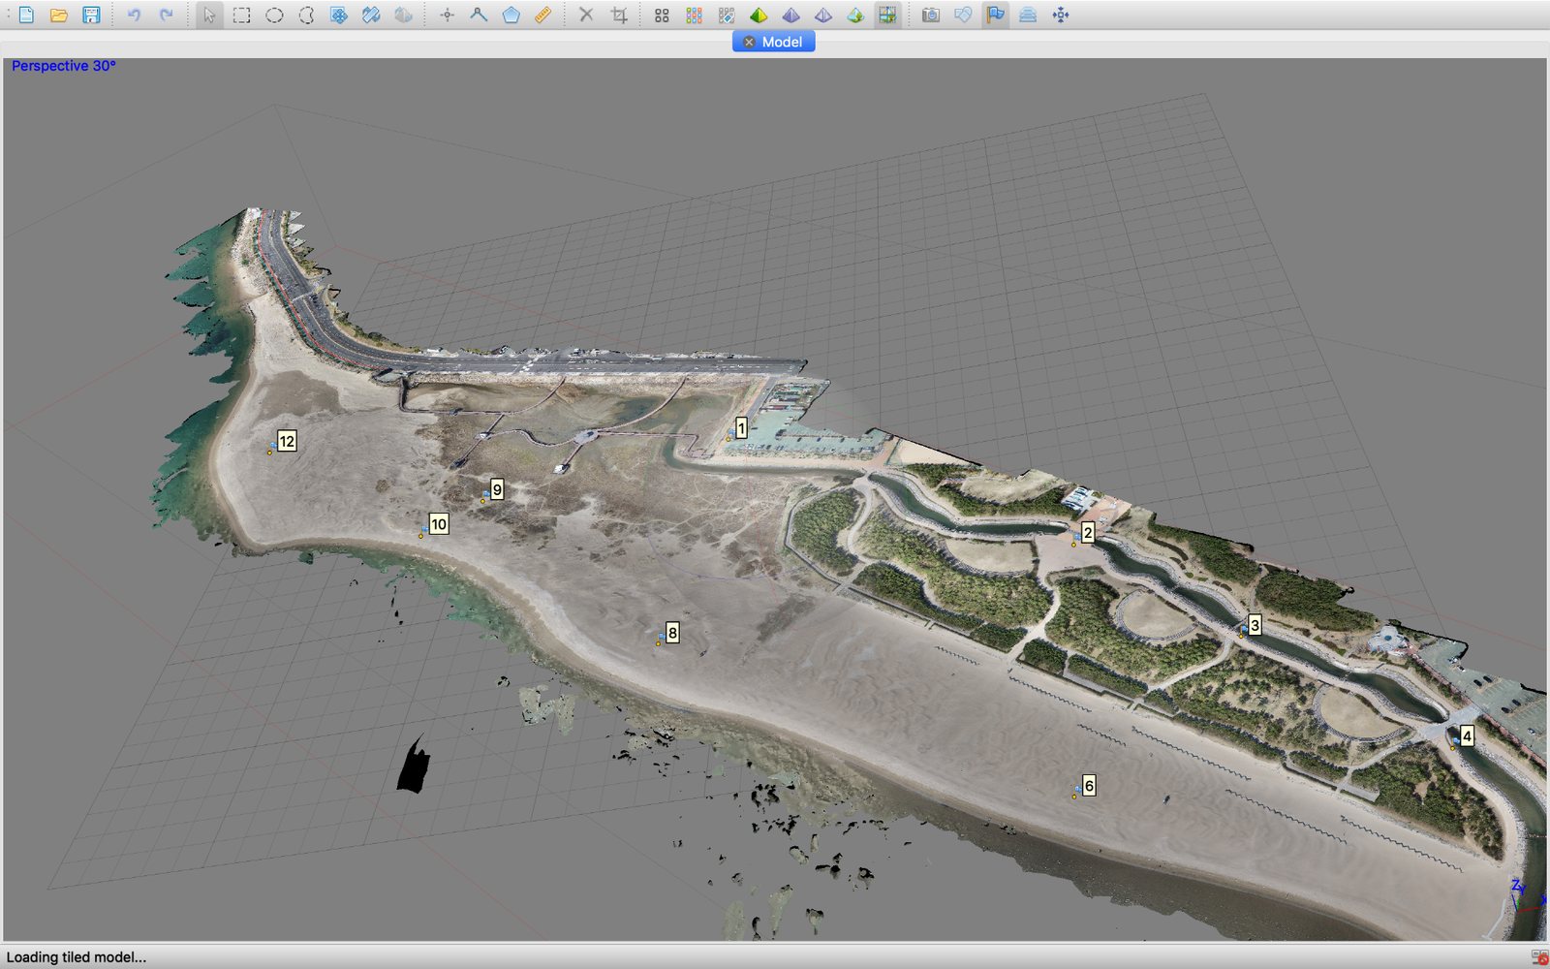
Task: Reset the view with arrows icon
Action: point(1061,15)
